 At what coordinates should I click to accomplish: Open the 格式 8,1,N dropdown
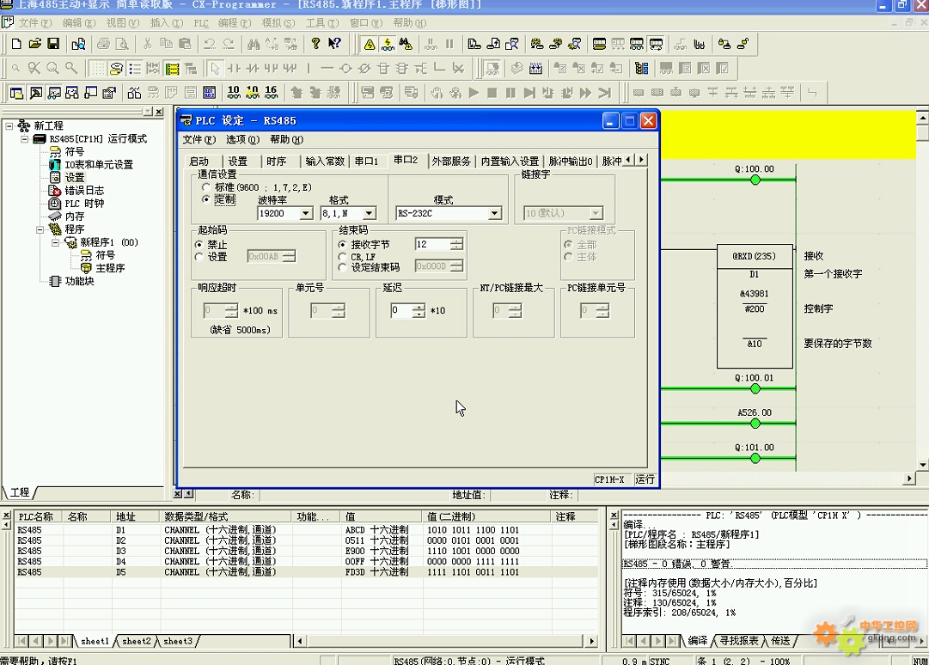tap(369, 213)
